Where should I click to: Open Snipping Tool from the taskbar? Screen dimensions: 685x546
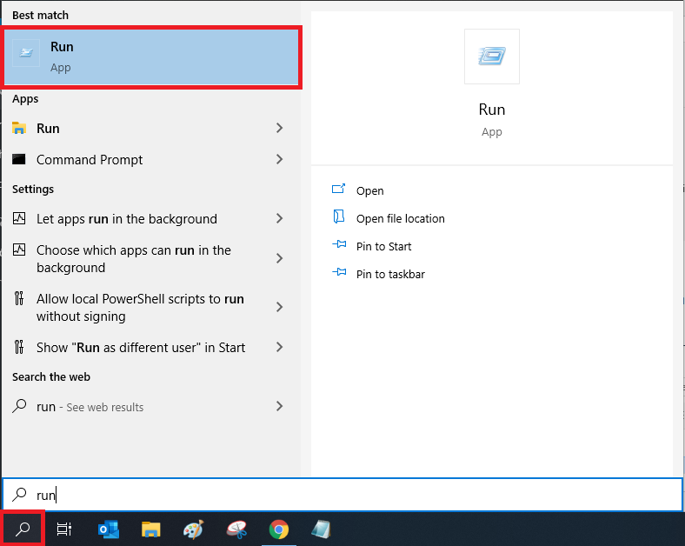click(x=236, y=529)
